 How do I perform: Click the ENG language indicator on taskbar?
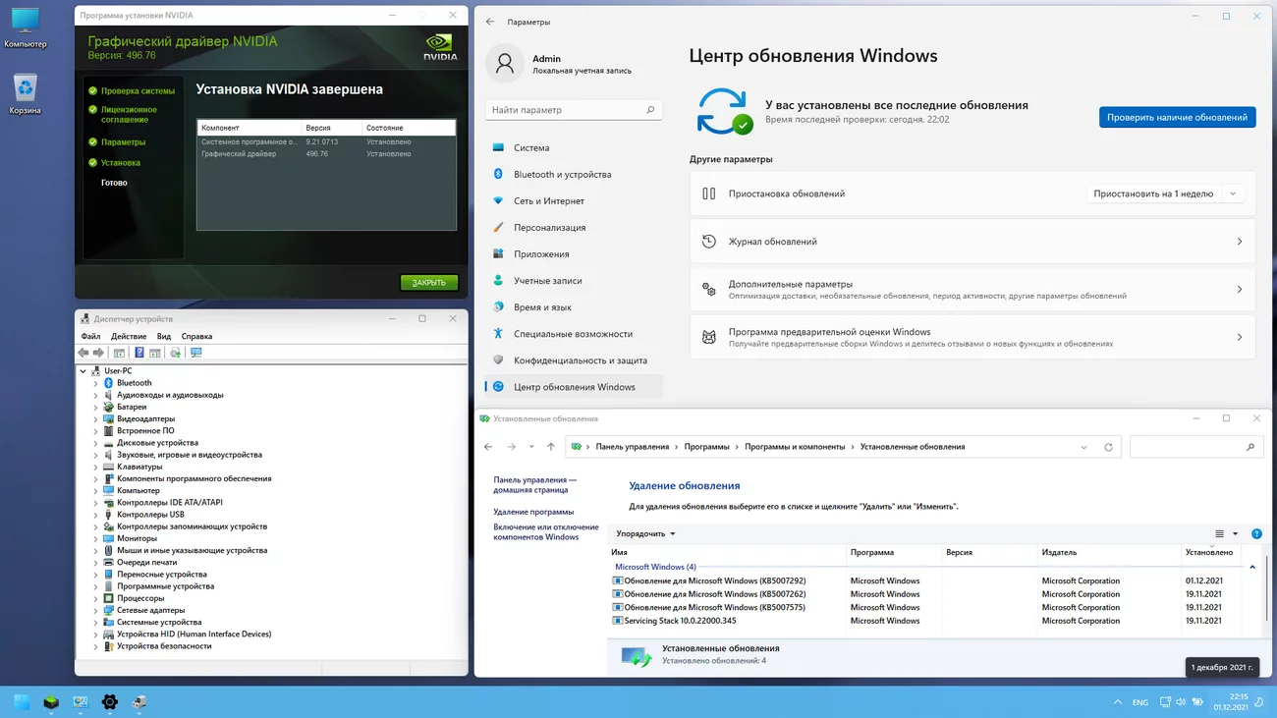coord(1140,702)
